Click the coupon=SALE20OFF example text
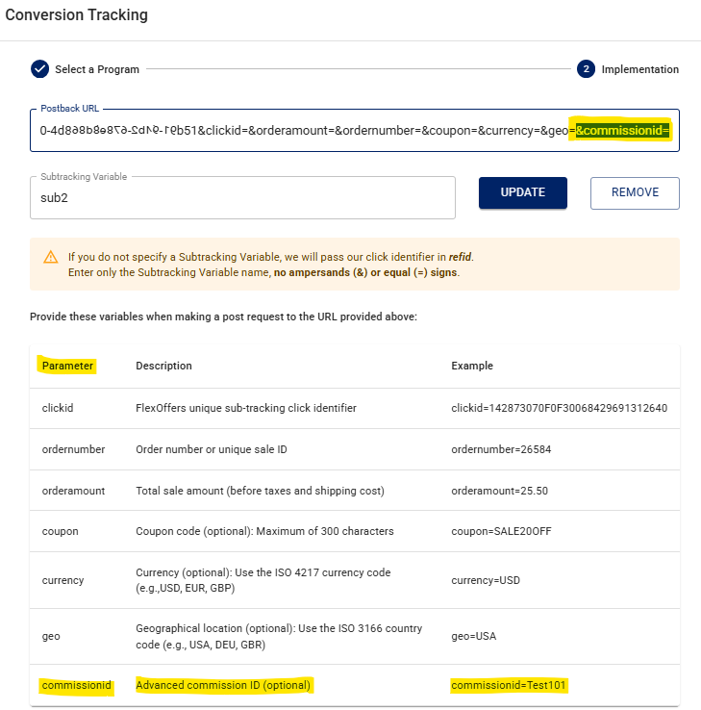The image size is (701, 710). (503, 531)
